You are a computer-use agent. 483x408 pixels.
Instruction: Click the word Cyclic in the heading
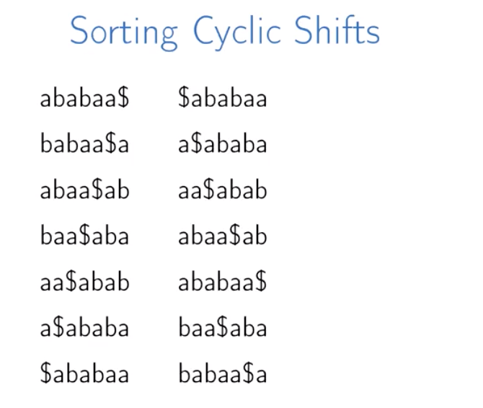pyautogui.click(x=237, y=32)
